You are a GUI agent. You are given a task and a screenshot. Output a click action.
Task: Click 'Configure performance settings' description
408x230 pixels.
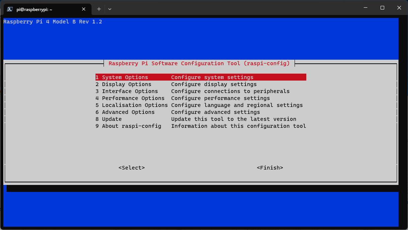click(x=220, y=98)
